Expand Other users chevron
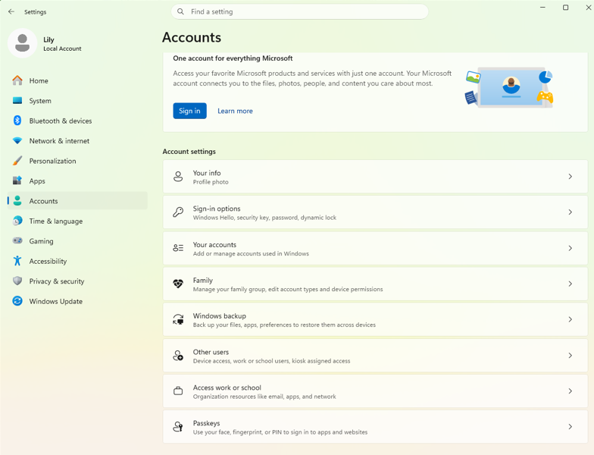Viewport: 594px width, 455px height. (570, 355)
